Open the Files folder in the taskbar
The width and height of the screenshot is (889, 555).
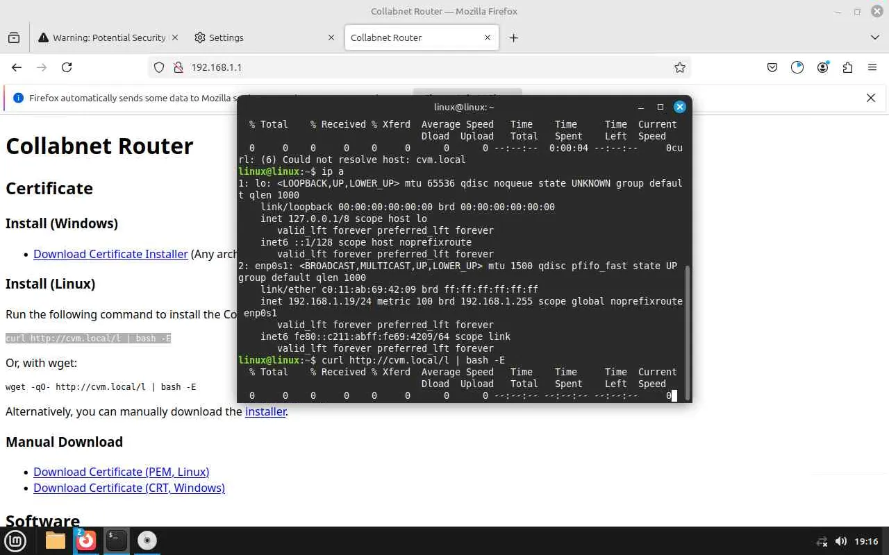[x=56, y=540]
